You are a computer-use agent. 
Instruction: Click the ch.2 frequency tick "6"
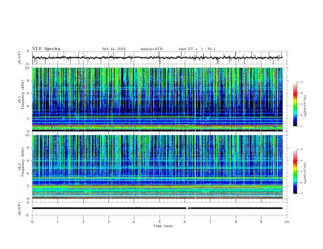pyautogui.click(x=29, y=160)
